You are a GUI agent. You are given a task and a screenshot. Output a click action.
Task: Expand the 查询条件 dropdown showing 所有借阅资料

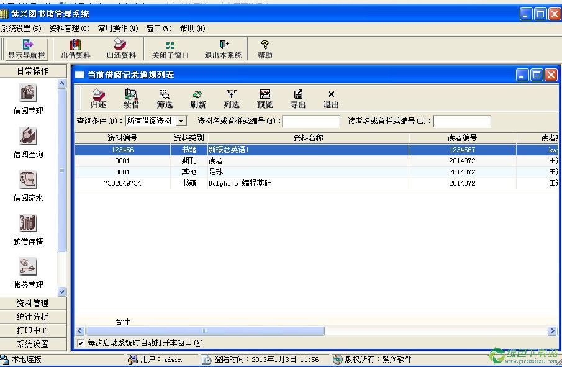181,121
